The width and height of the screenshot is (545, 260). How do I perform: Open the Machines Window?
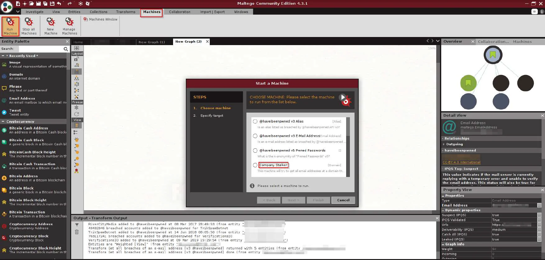(100, 19)
